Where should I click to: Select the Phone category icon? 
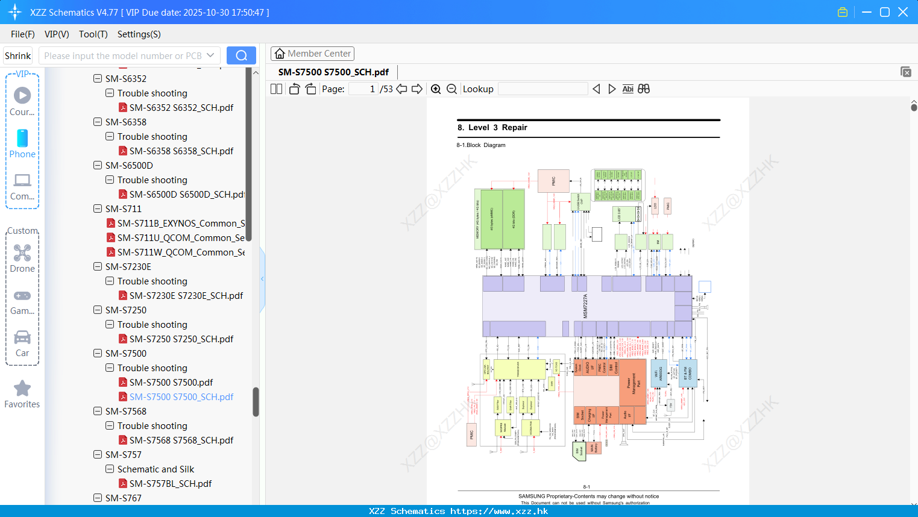(x=22, y=143)
